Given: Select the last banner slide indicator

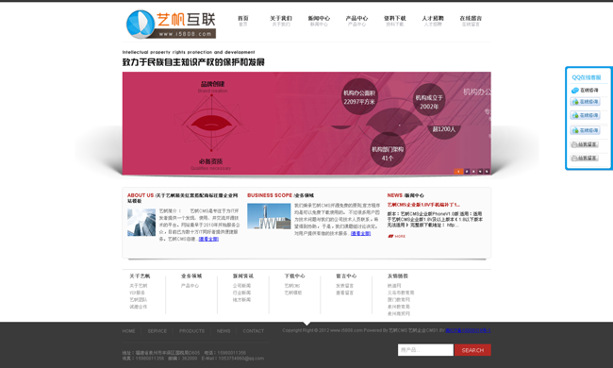Looking at the screenshot, I should coord(487,172).
